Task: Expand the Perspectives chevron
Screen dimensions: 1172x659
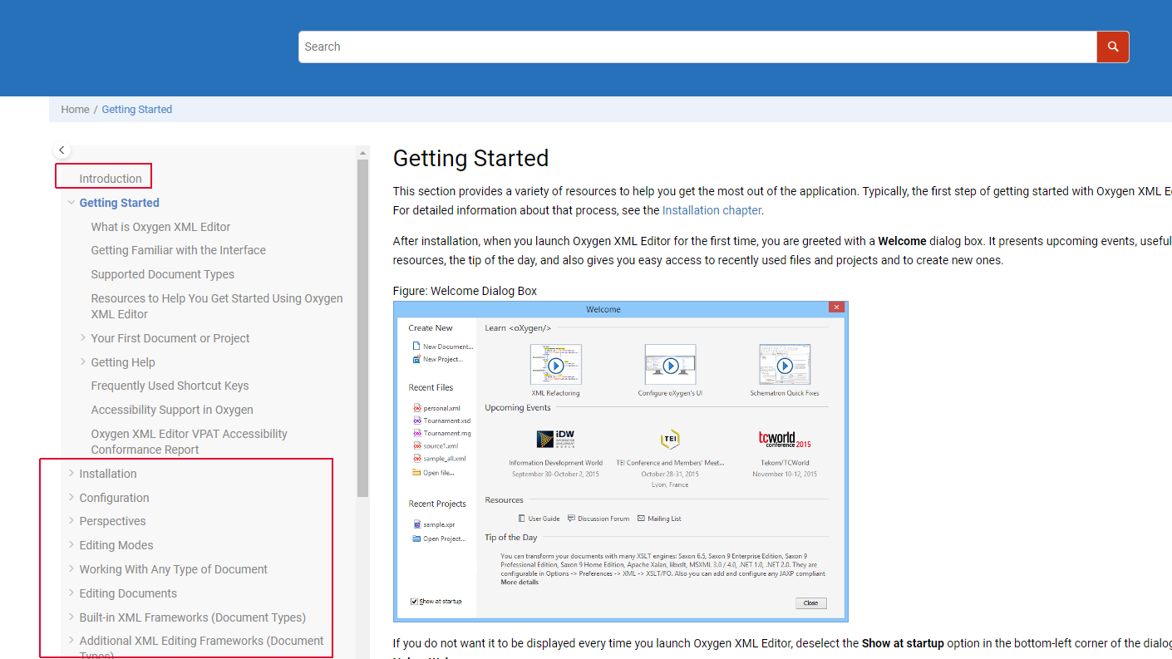Action: (71, 520)
